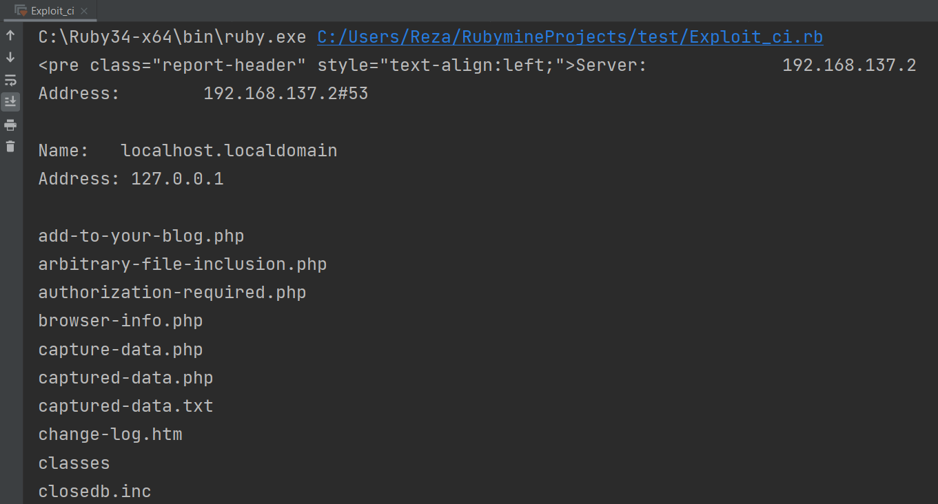The image size is (938, 504).
Task: Select the Exploit_ci run tab
Action: (x=48, y=11)
